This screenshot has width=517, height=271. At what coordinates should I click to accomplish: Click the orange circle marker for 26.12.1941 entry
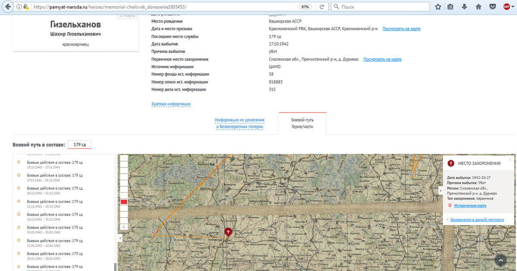[19, 214]
